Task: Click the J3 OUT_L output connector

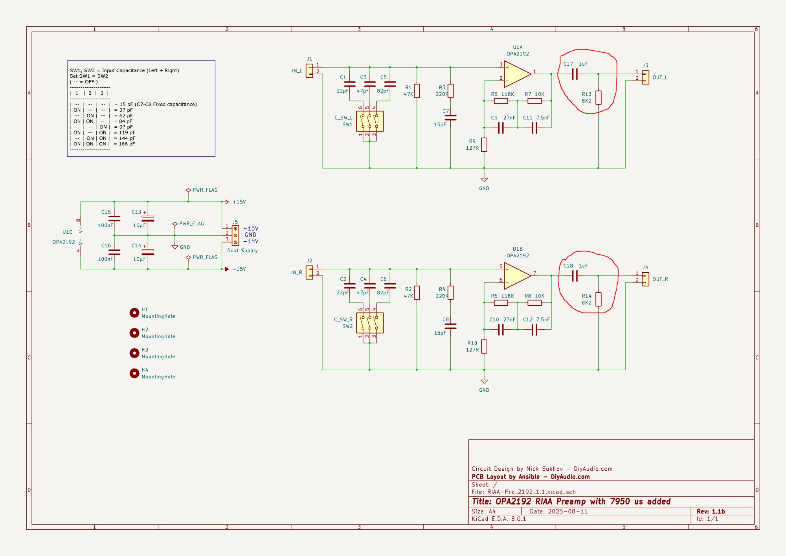Action: point(645,77)
